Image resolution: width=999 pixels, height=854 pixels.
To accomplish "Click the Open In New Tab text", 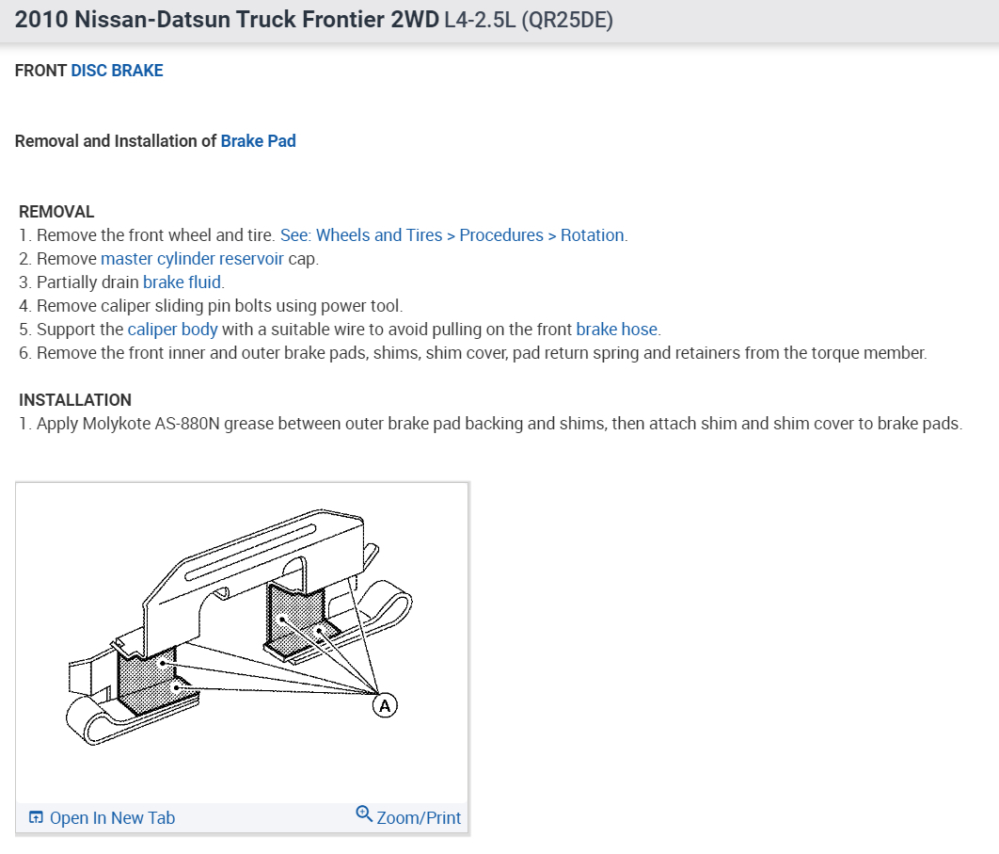I will coord(112,818).
